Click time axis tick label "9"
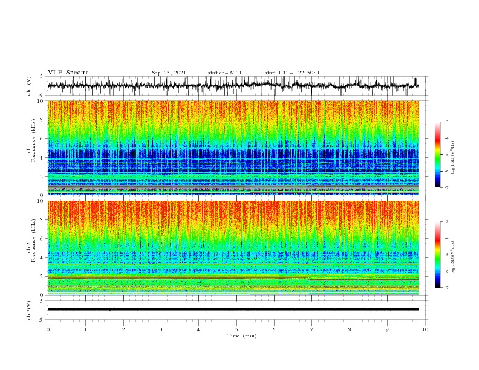Viewport: 479px width, 370px height. click(x=387, y=329)
